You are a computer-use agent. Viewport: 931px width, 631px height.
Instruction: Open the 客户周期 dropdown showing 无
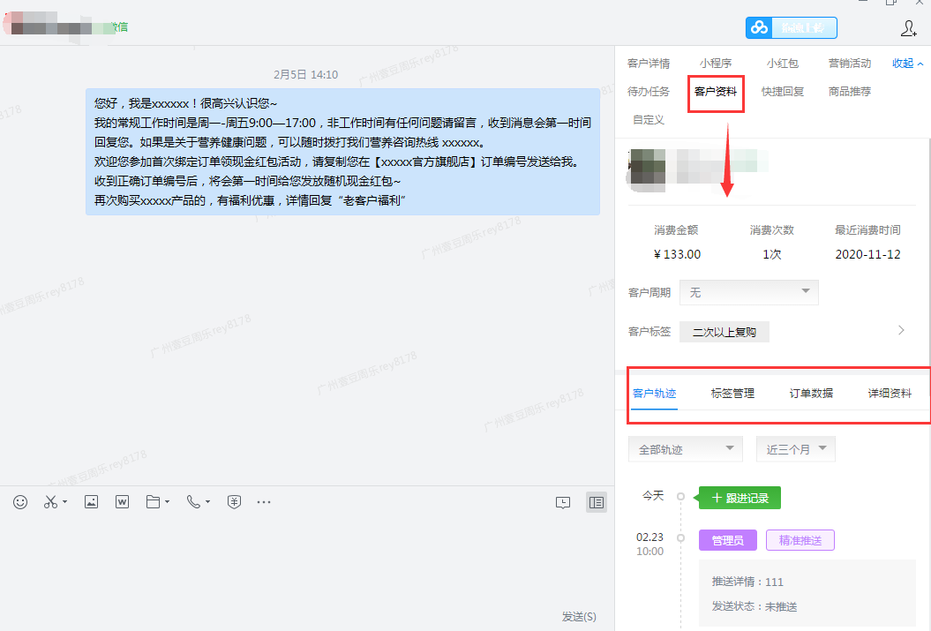[x=748, y=292]
